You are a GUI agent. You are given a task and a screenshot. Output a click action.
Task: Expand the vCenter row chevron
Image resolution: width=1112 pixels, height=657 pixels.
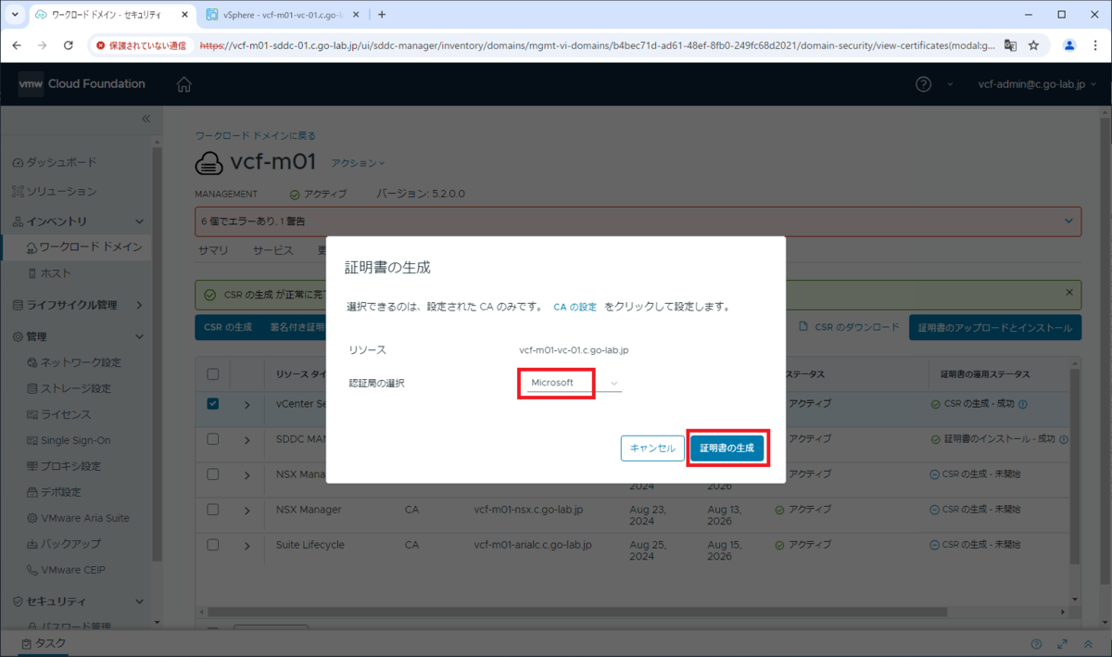pyautogui.click(x=247, y=405)
